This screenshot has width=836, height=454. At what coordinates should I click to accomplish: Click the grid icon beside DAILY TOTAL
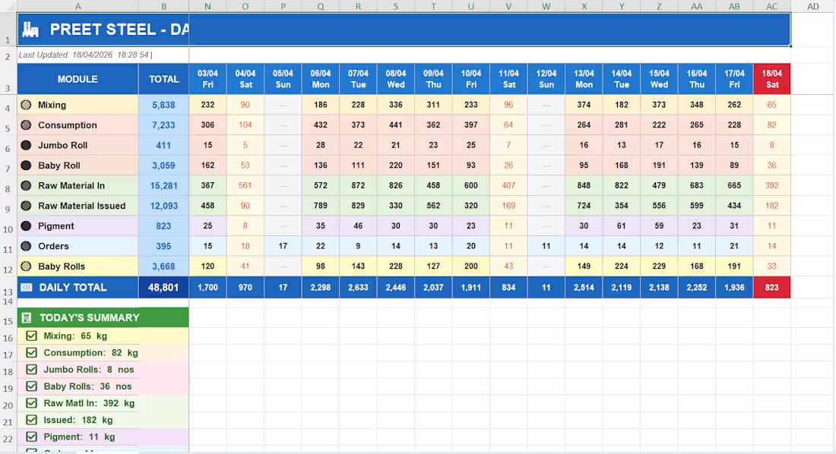[x=26, y=287]
